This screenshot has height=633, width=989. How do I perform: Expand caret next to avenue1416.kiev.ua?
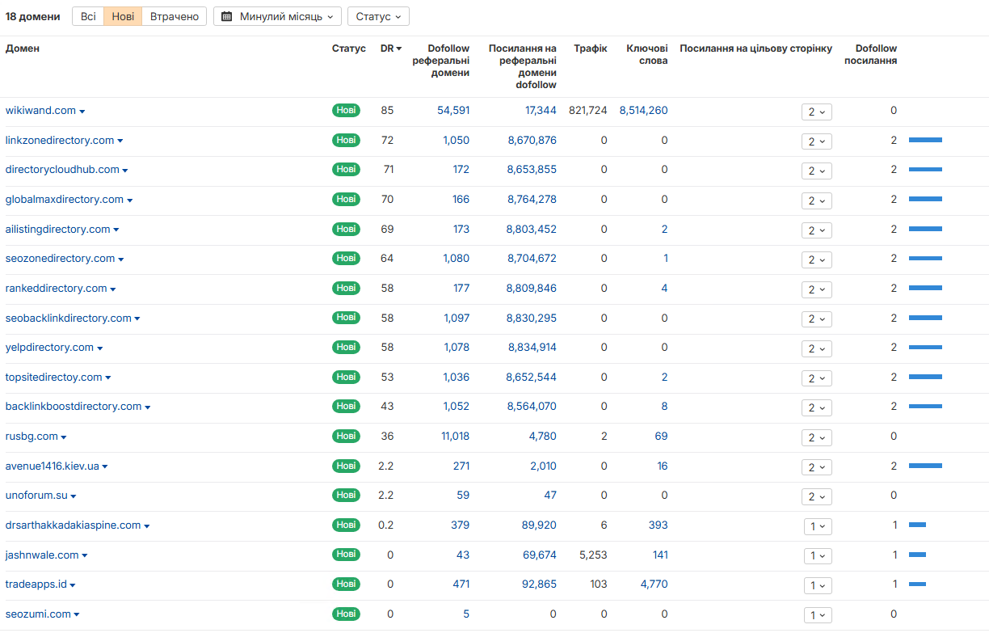coord(105,467)
